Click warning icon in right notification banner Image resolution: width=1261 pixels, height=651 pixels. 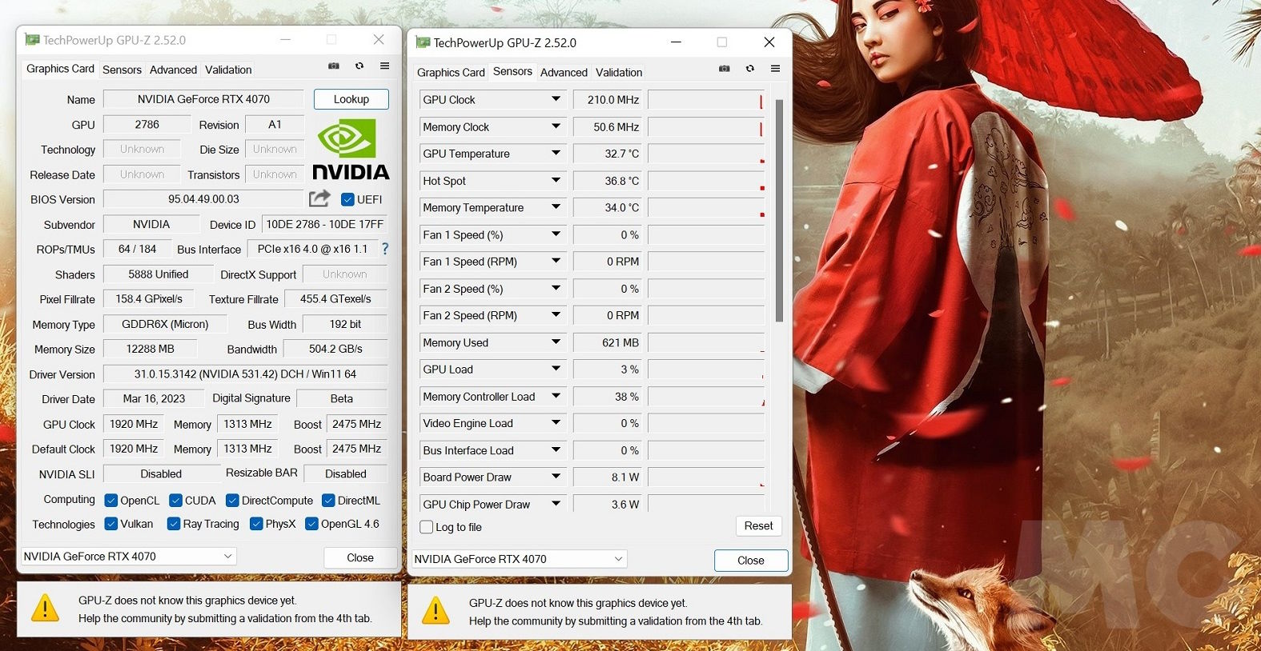click(x=436, y=611)
